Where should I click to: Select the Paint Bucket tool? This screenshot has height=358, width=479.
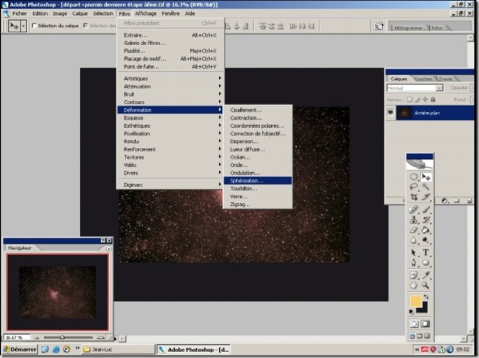[426, 230]
